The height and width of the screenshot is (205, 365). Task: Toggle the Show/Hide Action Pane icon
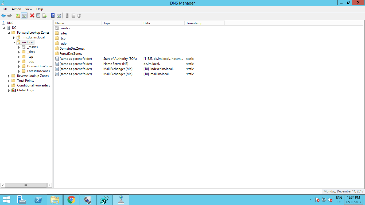pos(59,15)
